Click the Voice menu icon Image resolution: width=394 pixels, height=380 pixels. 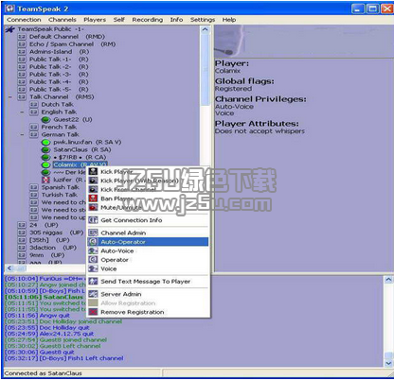(93, 268)
